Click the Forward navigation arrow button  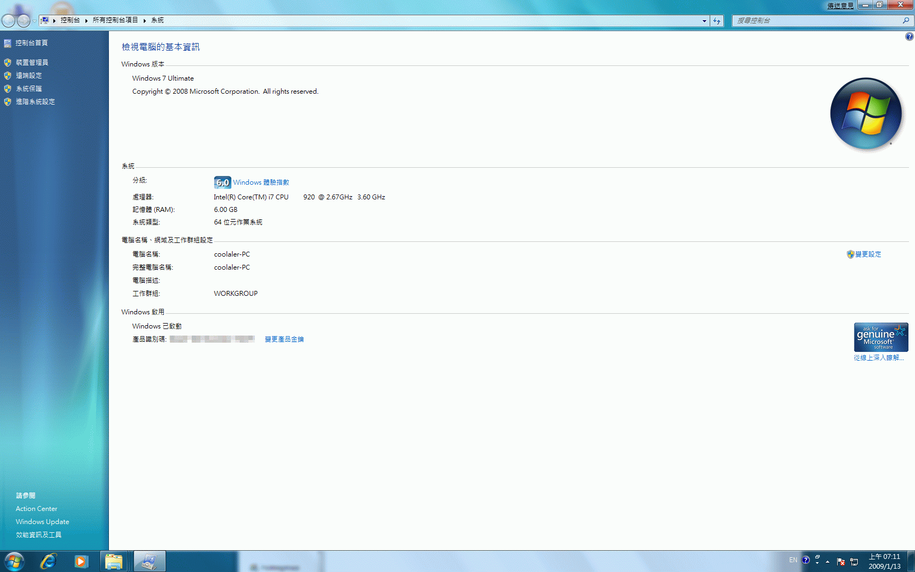[23, 21]
